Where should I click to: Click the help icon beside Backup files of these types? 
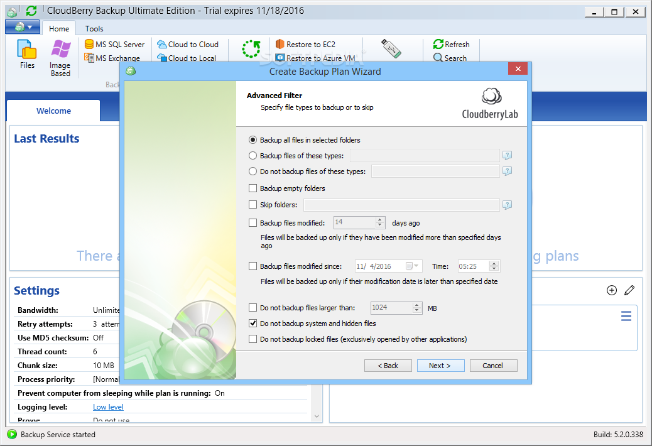click(507, 155)
